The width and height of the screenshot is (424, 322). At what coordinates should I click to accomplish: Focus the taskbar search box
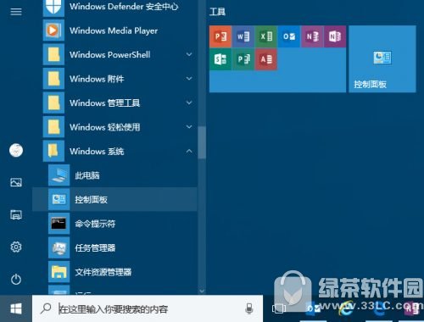[x=148, y=308]
